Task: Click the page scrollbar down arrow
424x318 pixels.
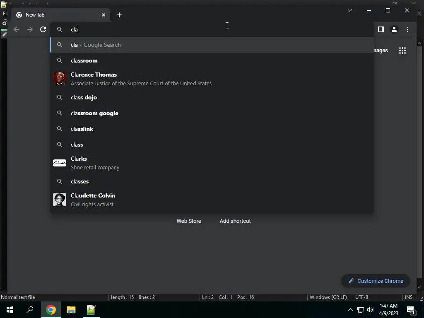Action: [419, 287]
